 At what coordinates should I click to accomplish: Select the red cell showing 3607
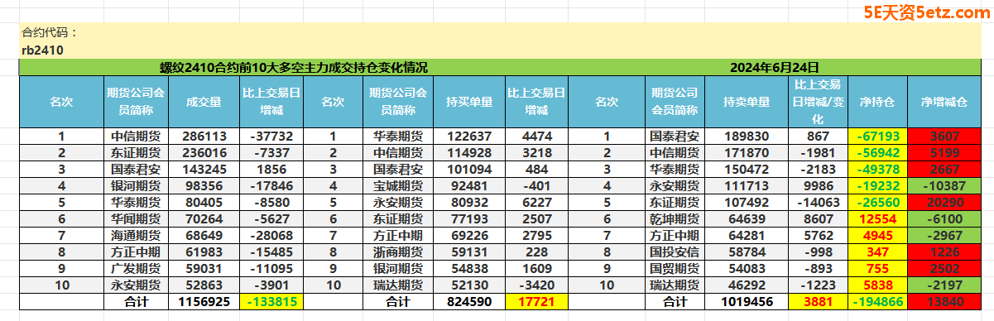944,136
